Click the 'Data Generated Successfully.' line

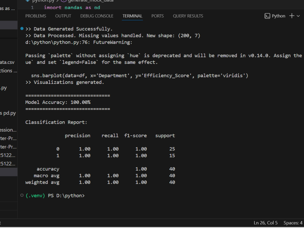point(69,29)
